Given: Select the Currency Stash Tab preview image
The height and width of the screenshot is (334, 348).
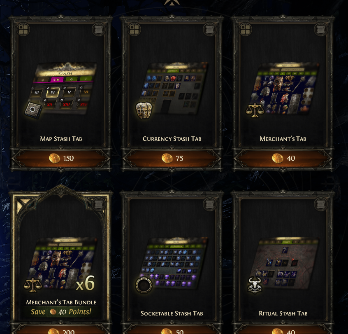Looking at the screenshot, I should 172,90.
